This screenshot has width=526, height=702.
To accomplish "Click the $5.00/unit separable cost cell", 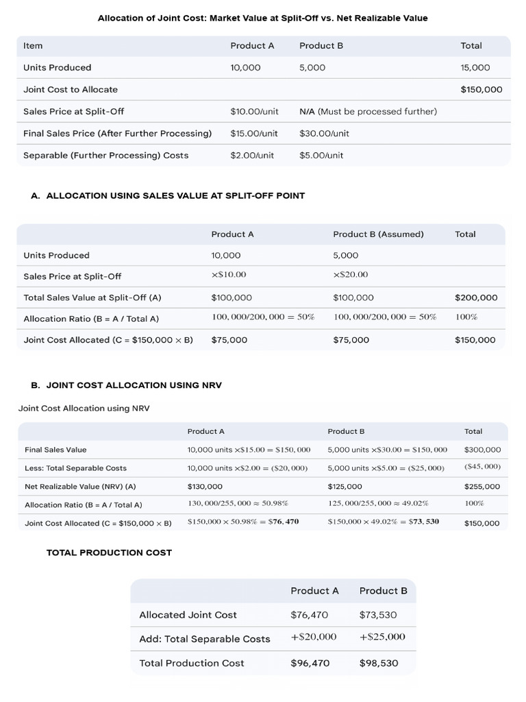I will point(321,156).
